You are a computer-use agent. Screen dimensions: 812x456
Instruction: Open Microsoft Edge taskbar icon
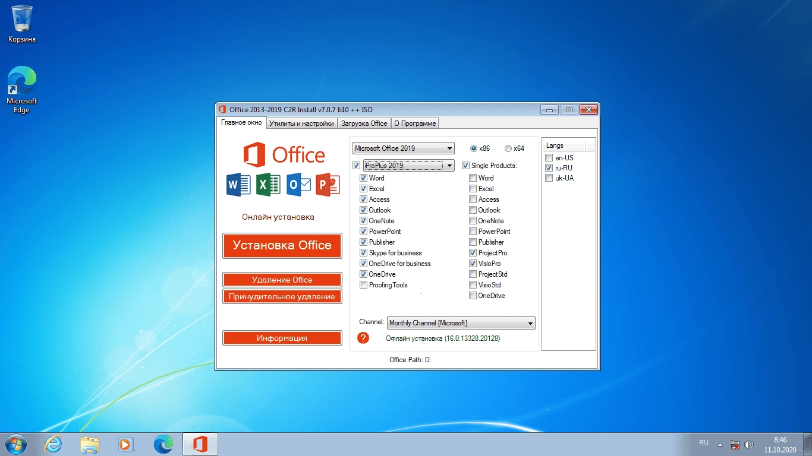163,444
